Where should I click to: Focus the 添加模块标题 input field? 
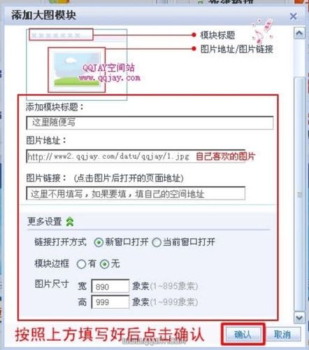(x=150, y=122)
